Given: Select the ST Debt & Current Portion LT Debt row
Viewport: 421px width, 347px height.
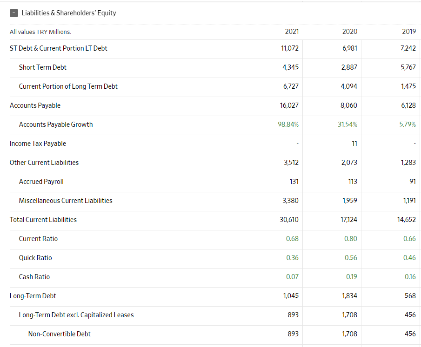Looking at the screenshot, I should tap(58, 48).
